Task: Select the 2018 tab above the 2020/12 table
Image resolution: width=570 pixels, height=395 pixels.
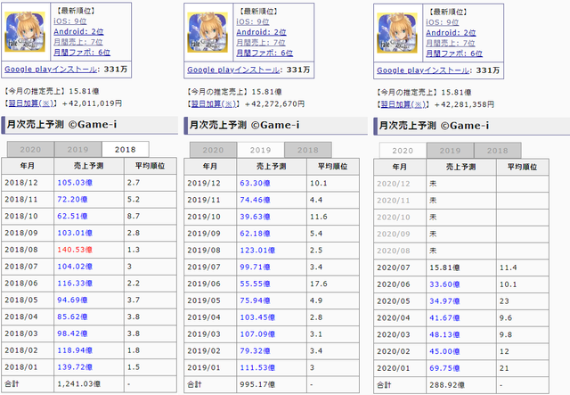Action: click(498, 151)
